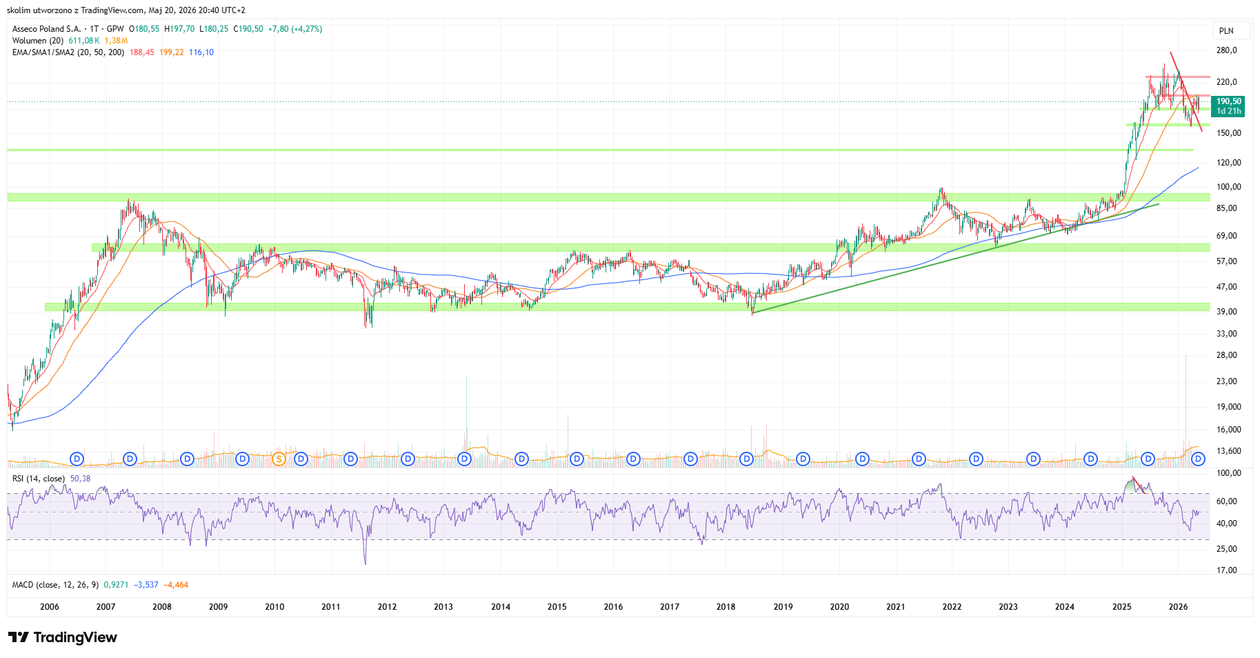Click the rightmost D dividend marker
This screenshot has height=658, width=1260.
[x=1199, y=459]
